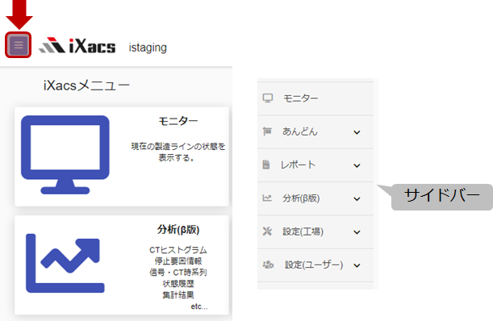Click the document icon beside レポート
The width and height of the screenshot is (493, 321).
click(x=266, y=165)
